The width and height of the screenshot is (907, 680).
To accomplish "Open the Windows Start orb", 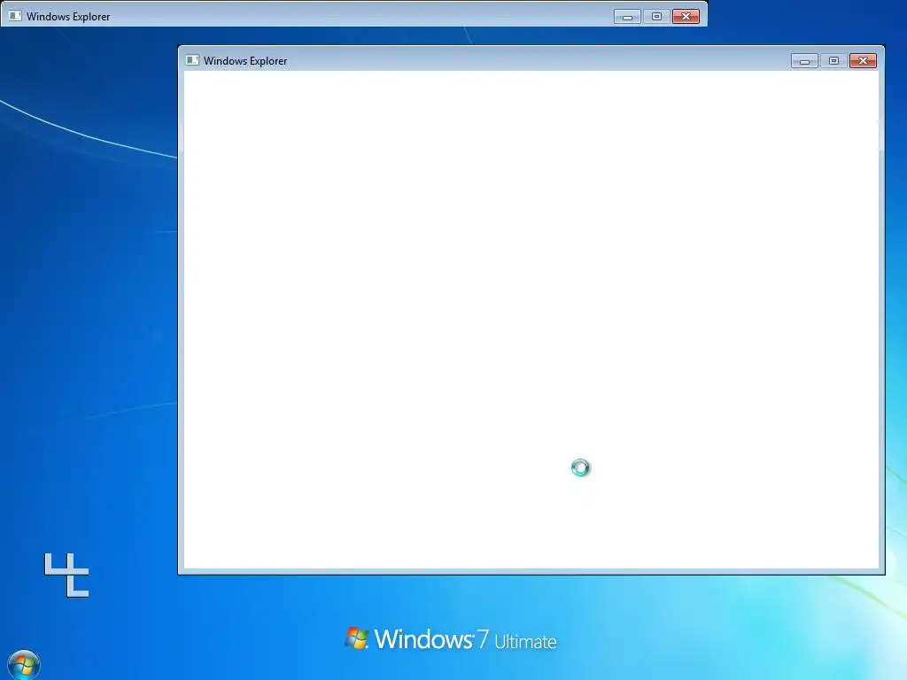I will coord(24,665).
